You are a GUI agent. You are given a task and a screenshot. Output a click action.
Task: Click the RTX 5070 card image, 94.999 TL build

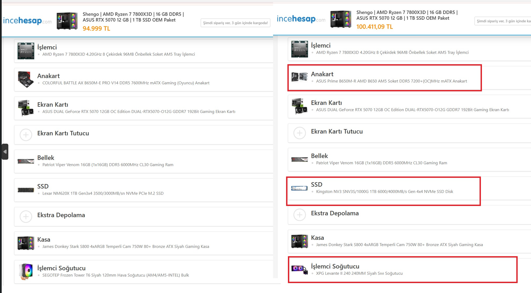(x=26, y=108)
